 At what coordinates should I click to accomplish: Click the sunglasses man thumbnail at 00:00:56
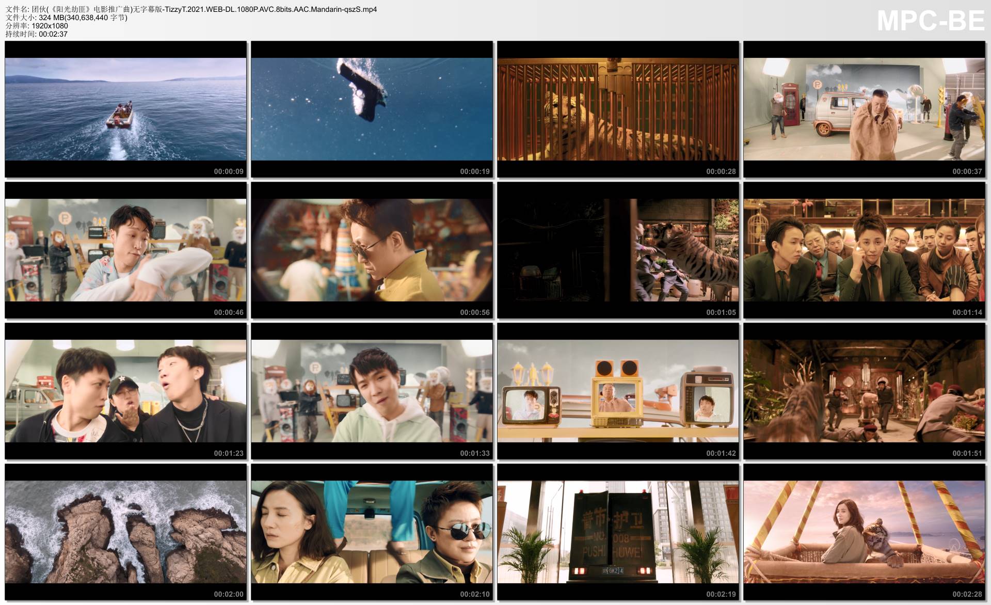coord(372,250)
